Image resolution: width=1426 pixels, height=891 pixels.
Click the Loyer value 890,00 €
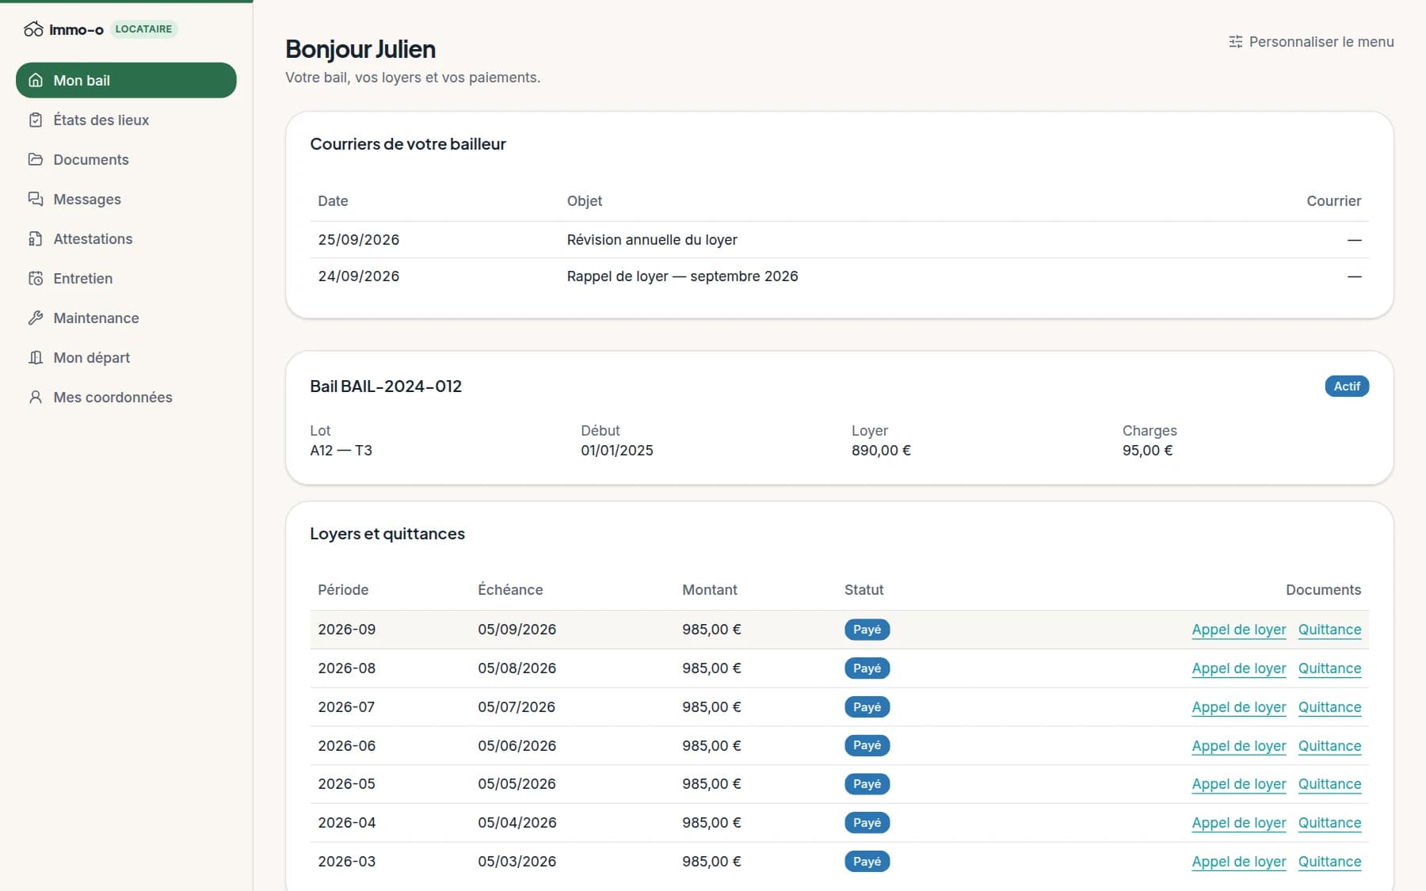(x=881, y=451)
